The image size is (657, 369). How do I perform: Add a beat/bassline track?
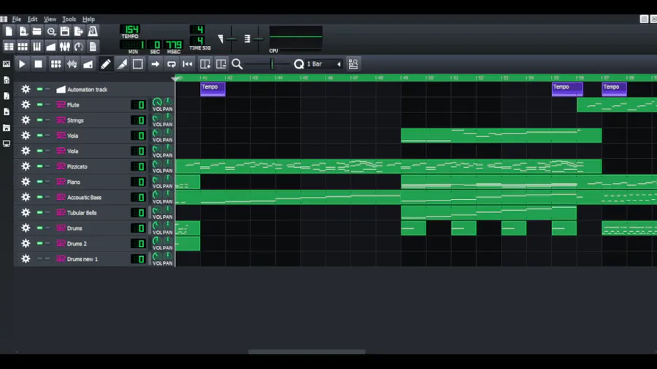[55, 64]
